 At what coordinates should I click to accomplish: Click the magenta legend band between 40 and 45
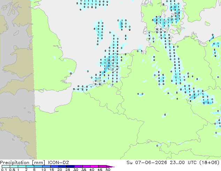94,166
